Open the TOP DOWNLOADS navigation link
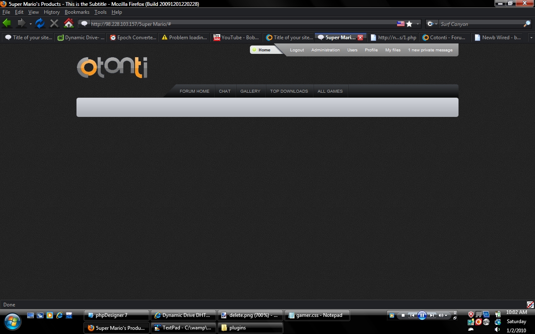This screenshot has height=334, width=535. tap(289, 91)
